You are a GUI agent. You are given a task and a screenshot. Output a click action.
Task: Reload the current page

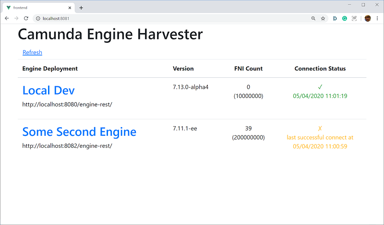pyautogui.click(x=26, y=18)
